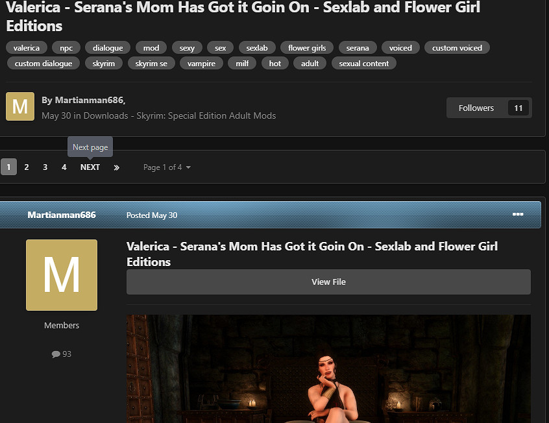Open the follower count of 11

[x=518, y=108]
